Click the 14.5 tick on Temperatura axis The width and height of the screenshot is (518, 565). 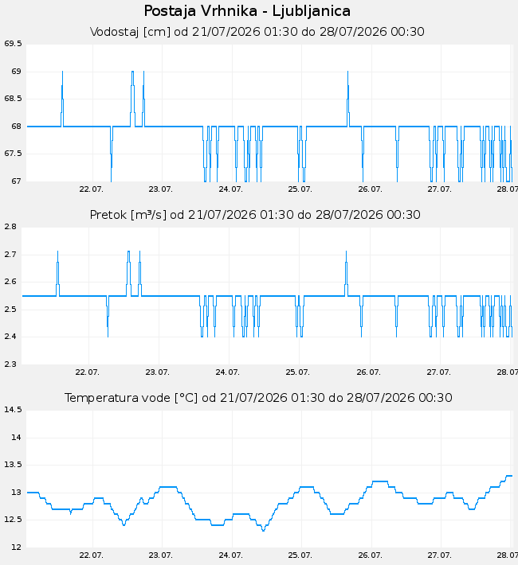click(13, 410)
